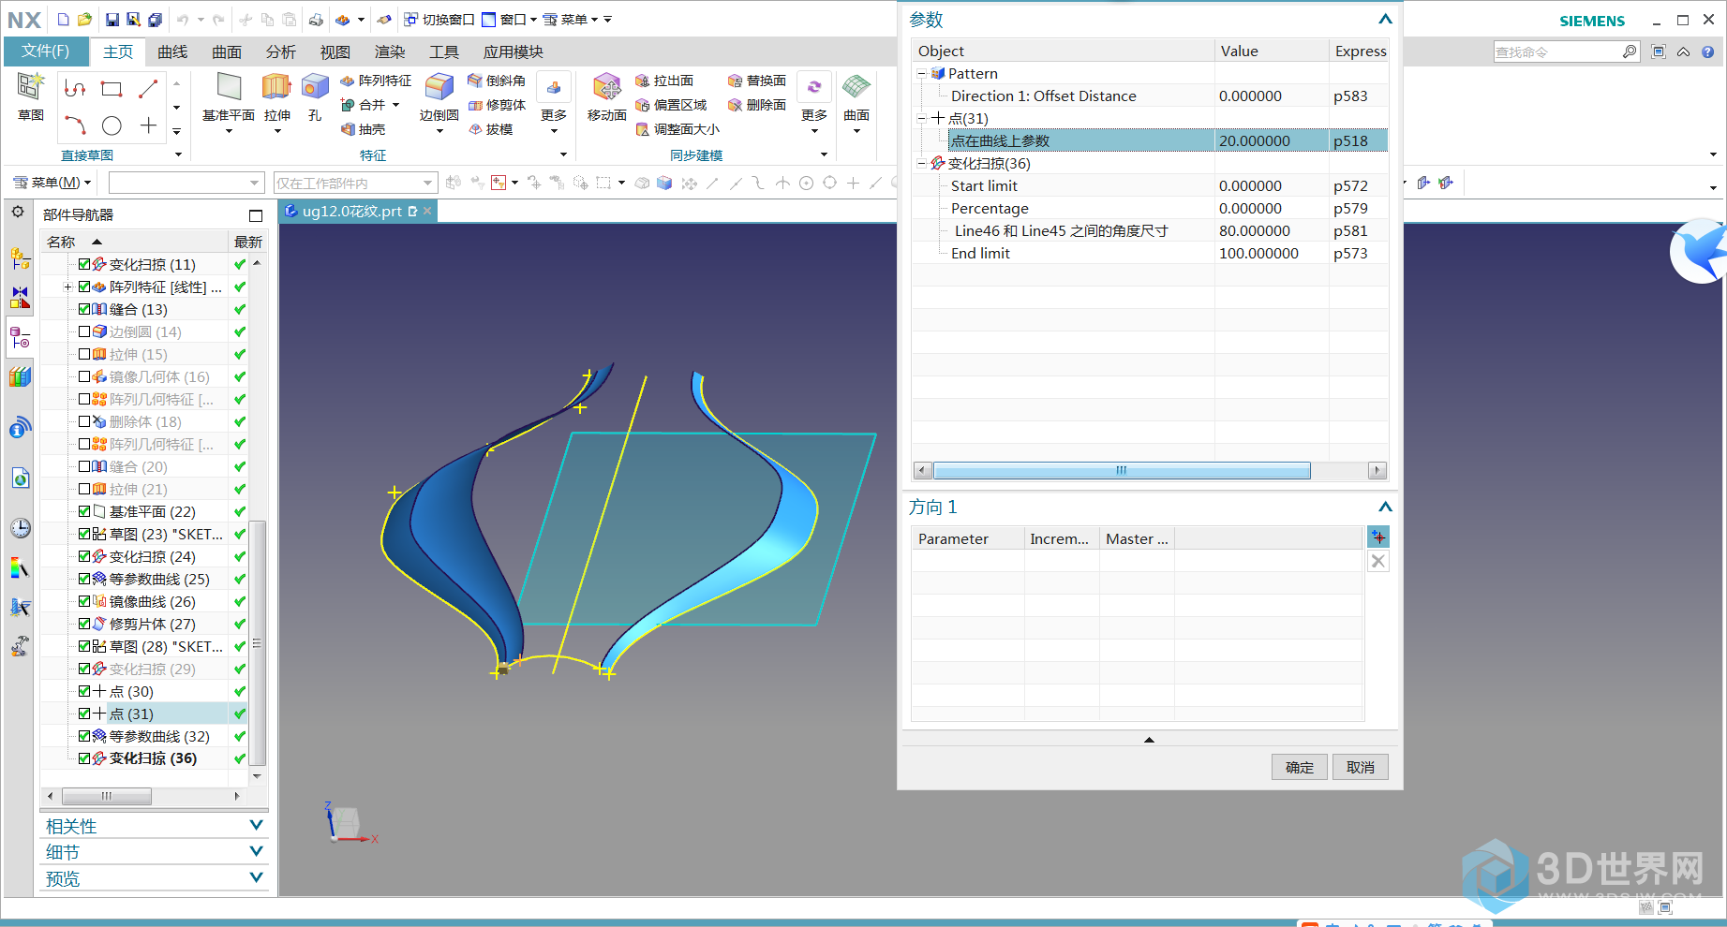Select Delete Face (删除面)

pyautogui.click(x=757, y=105)
